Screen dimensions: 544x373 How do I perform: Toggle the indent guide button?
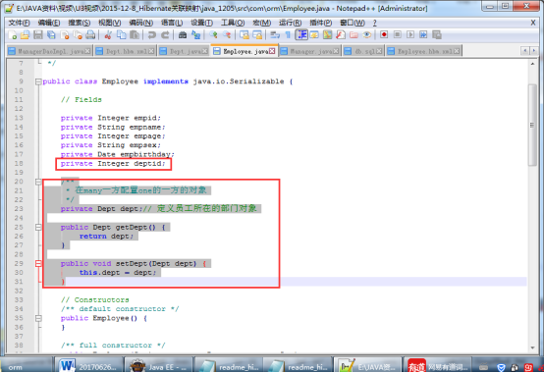point(301,34)
